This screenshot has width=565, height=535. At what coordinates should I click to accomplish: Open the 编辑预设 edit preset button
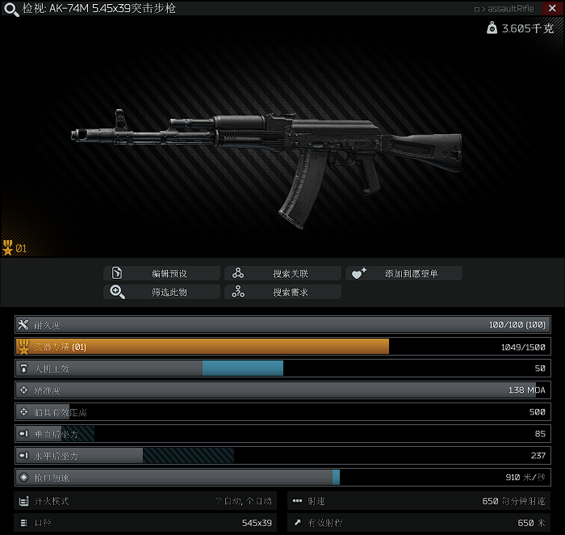161,273
